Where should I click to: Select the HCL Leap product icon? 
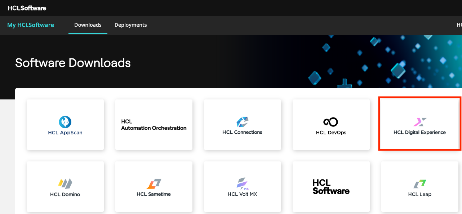(419, 183)
